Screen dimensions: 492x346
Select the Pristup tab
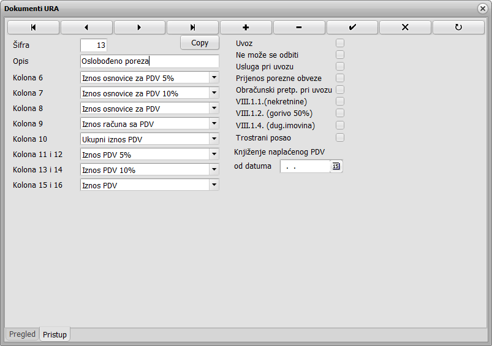(x=55, y=334)
